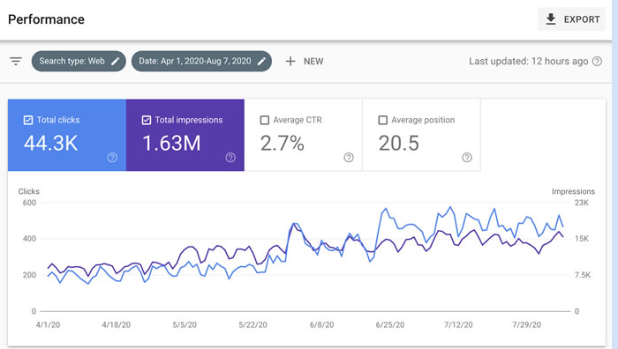Click the 7/29/20 date label
This screenshot has width=618, height=349.
coord(526,324)
